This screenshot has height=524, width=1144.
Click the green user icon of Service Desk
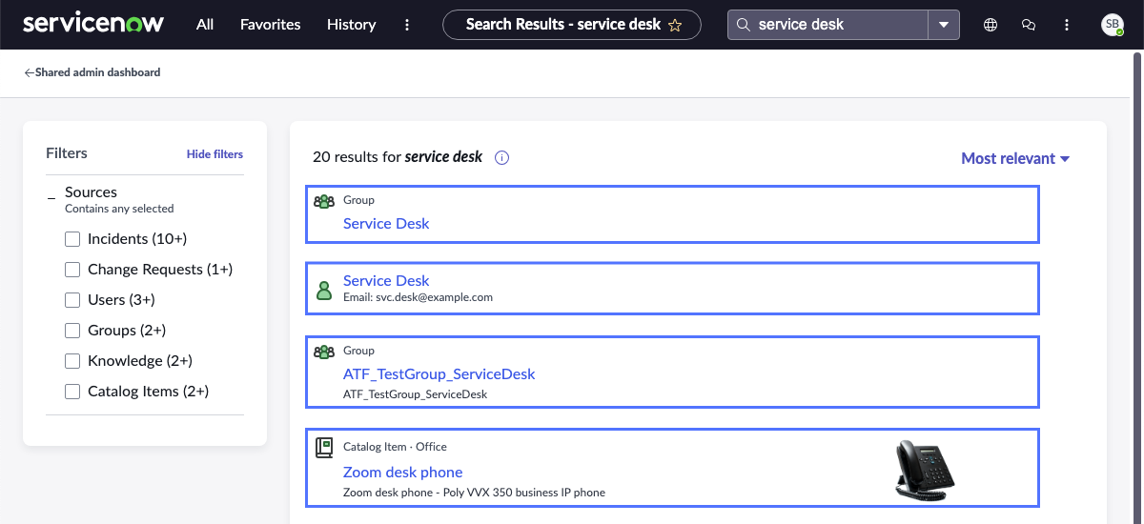point(324,290)
